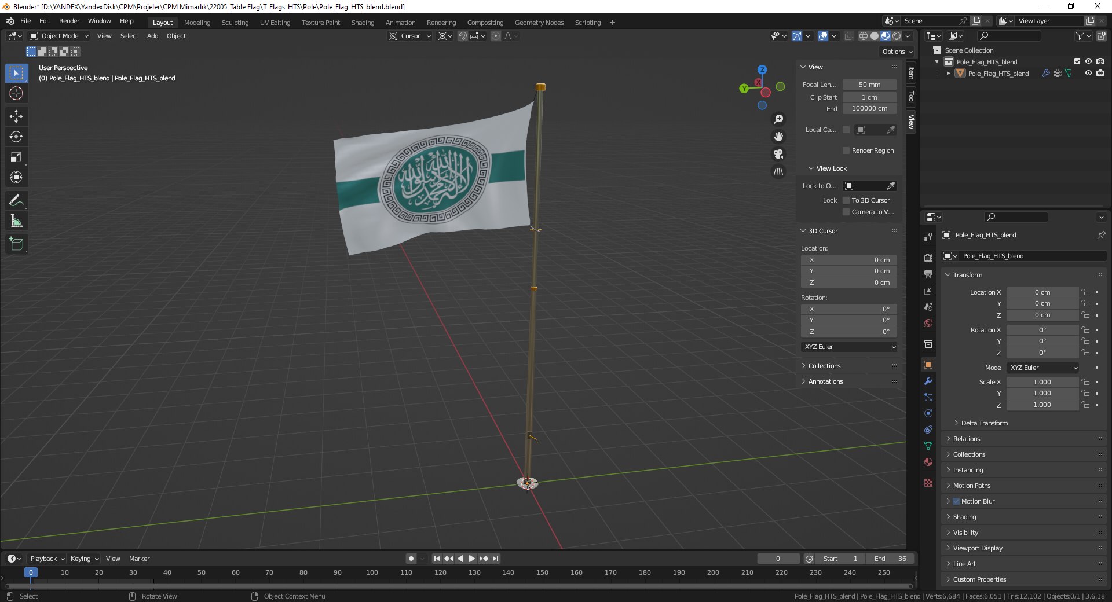This screenshot has width=1112, height=602.
Task: Disable Pole_Flag_HTS_blend object in renders
Action: [1100, 73]
